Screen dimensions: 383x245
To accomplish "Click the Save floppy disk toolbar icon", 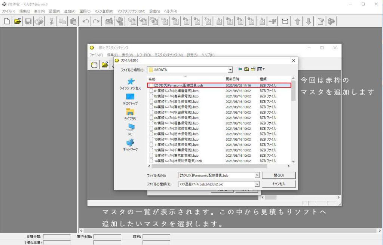I will click(x=28, y=21).
